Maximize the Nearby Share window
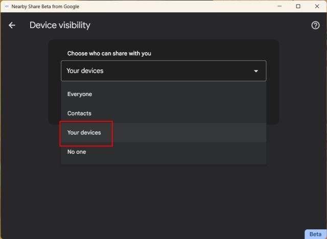 [298, 6]
